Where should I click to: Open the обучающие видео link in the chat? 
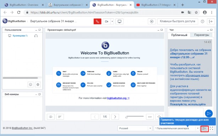click(197, 75)
